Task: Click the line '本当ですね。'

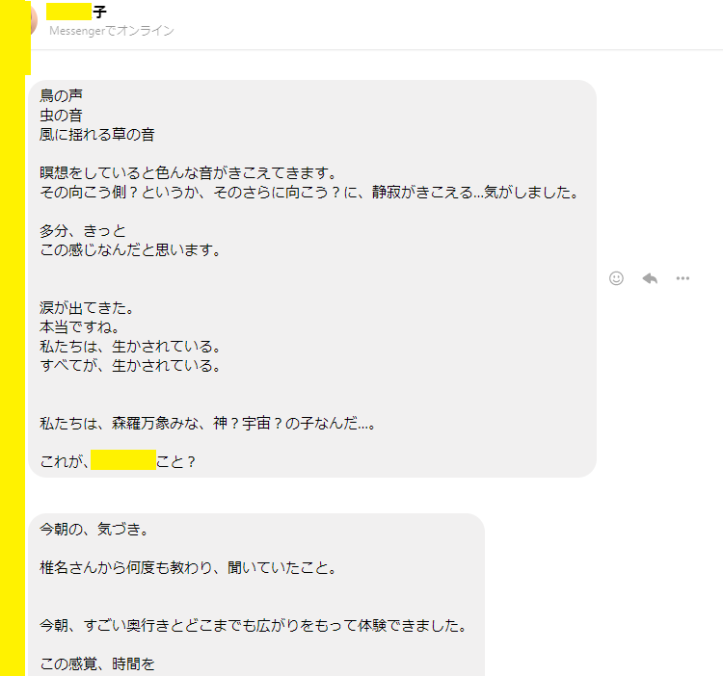Action: click(79, 327)
